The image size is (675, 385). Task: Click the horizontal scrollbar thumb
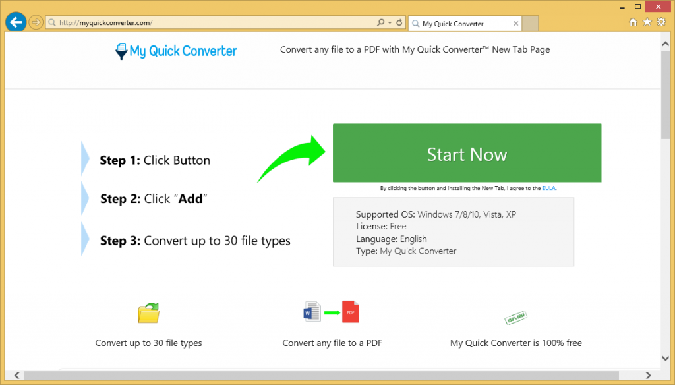click(x=321, y=376)
